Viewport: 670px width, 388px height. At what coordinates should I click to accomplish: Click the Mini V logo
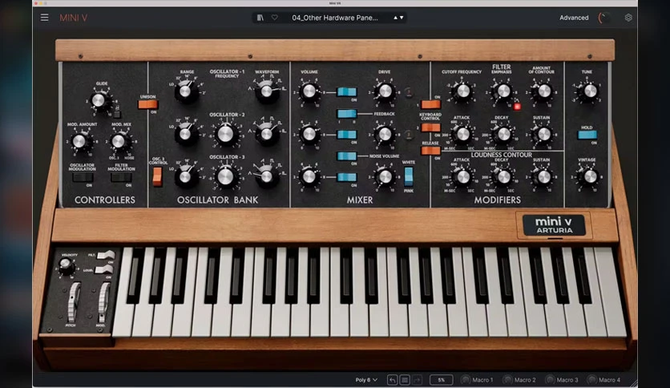point(73,18)
